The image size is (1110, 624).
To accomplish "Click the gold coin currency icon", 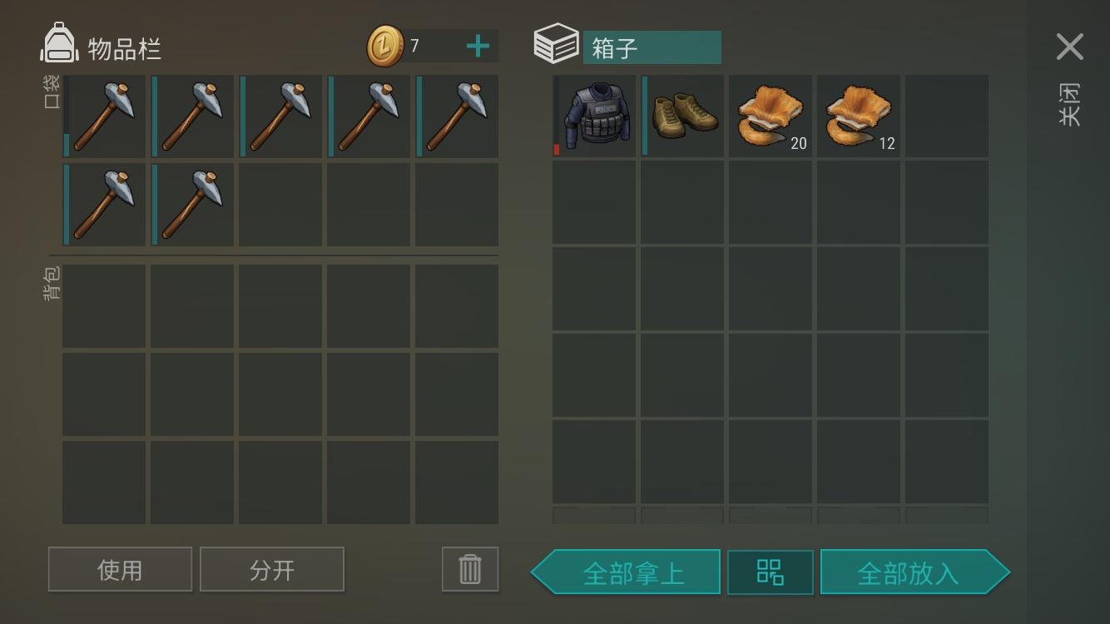I will [x=385, y=47].
